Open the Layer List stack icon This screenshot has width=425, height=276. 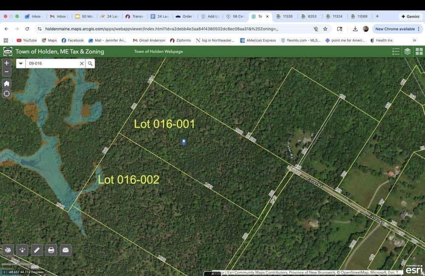click(408, 51)
